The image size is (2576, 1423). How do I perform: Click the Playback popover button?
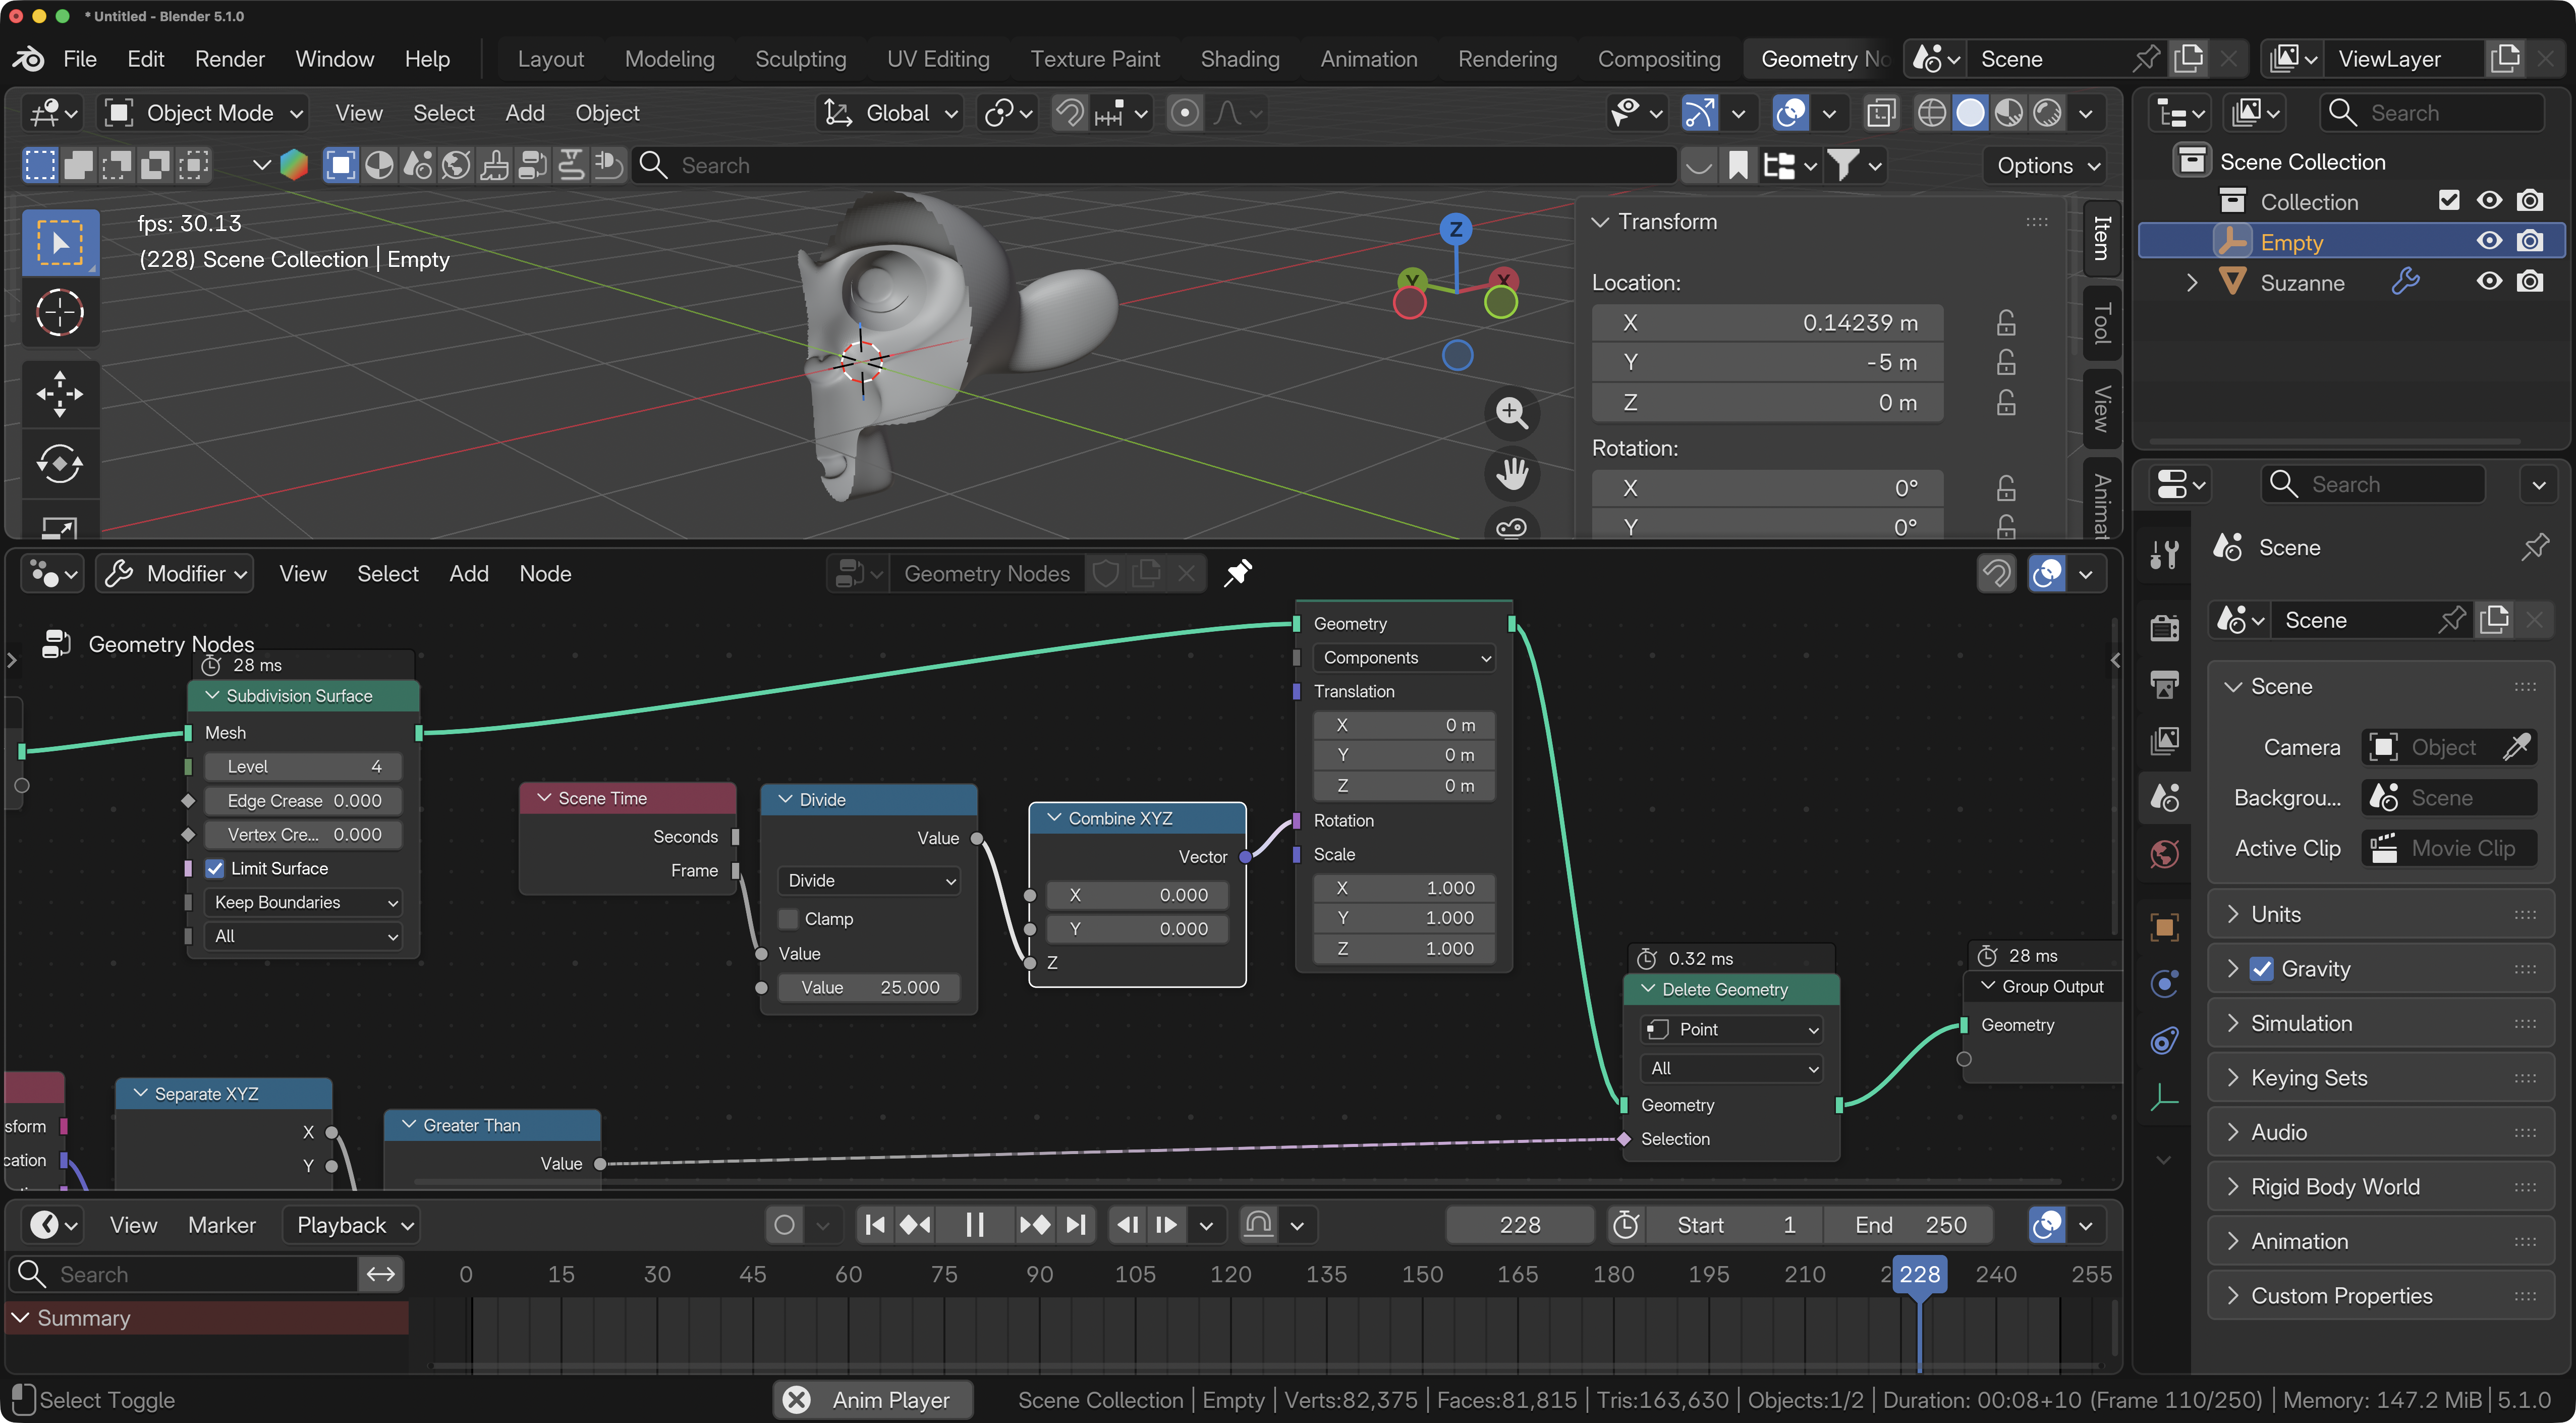pyautogui.click(x=351, y=1225)
